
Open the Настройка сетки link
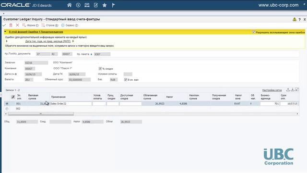tap(272, 90)
